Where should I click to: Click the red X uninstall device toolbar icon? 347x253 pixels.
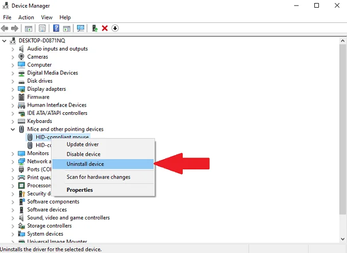[105, 28]
